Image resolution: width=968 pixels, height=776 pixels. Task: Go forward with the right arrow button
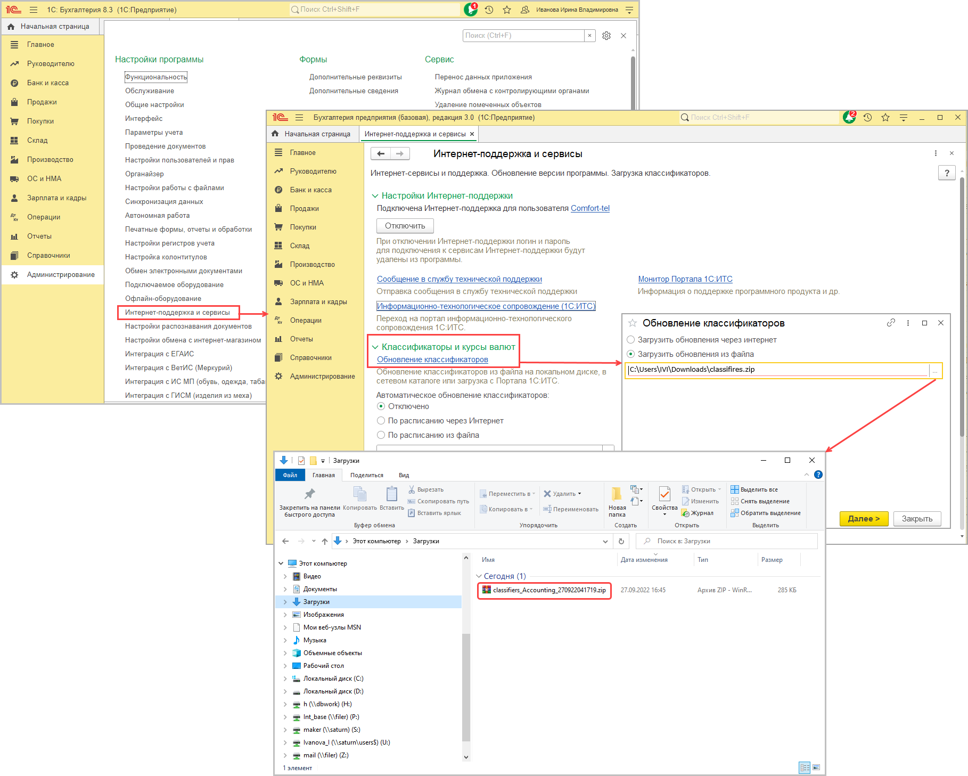pos(400,154)
